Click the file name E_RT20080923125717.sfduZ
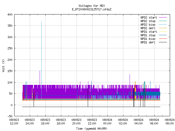The height and width of the screenshot is (131, 175). point(92,9)
